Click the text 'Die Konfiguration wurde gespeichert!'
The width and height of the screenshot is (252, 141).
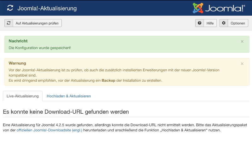(40, 48)
